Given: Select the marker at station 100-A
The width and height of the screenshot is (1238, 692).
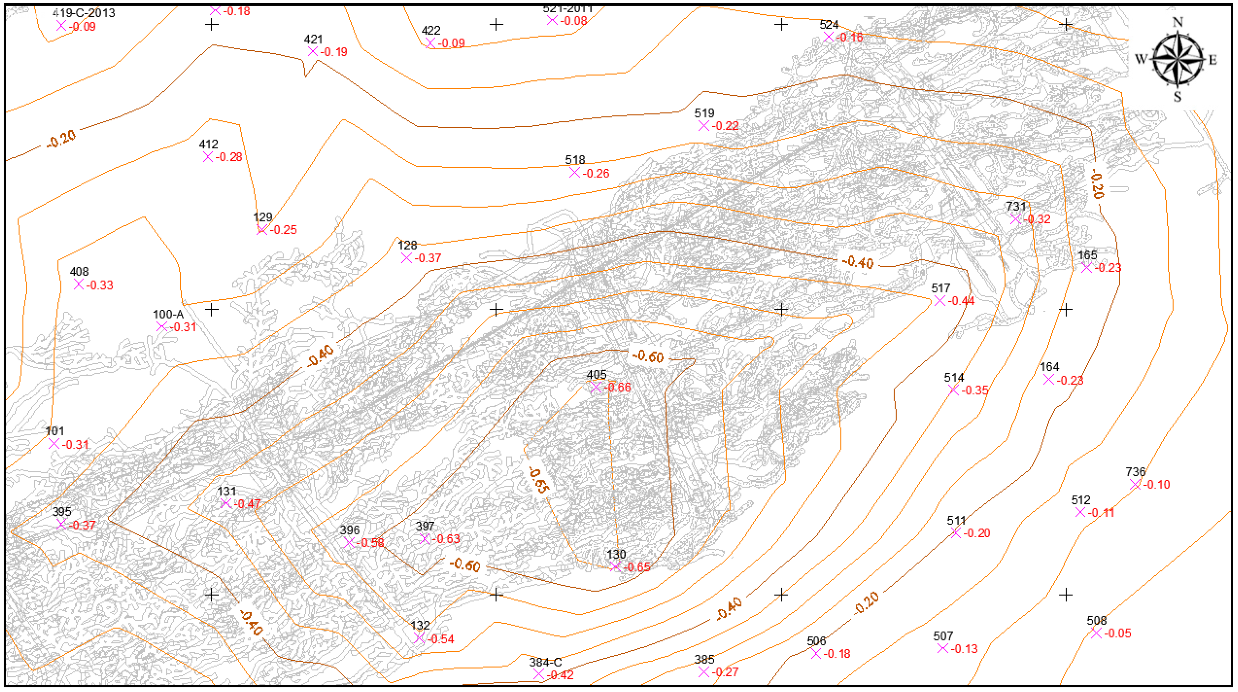Looking at the screenshot, I should coord(161,327).
